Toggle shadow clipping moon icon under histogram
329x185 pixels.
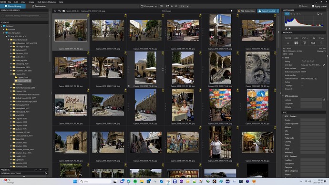(286, 29)
